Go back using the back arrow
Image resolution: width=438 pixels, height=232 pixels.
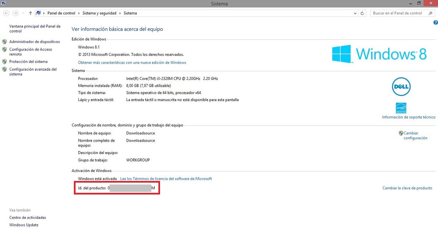[x=6, y=13]
